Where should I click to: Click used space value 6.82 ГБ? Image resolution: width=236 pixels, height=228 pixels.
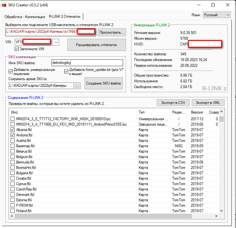pyautogui.click(x=186, y=81)
